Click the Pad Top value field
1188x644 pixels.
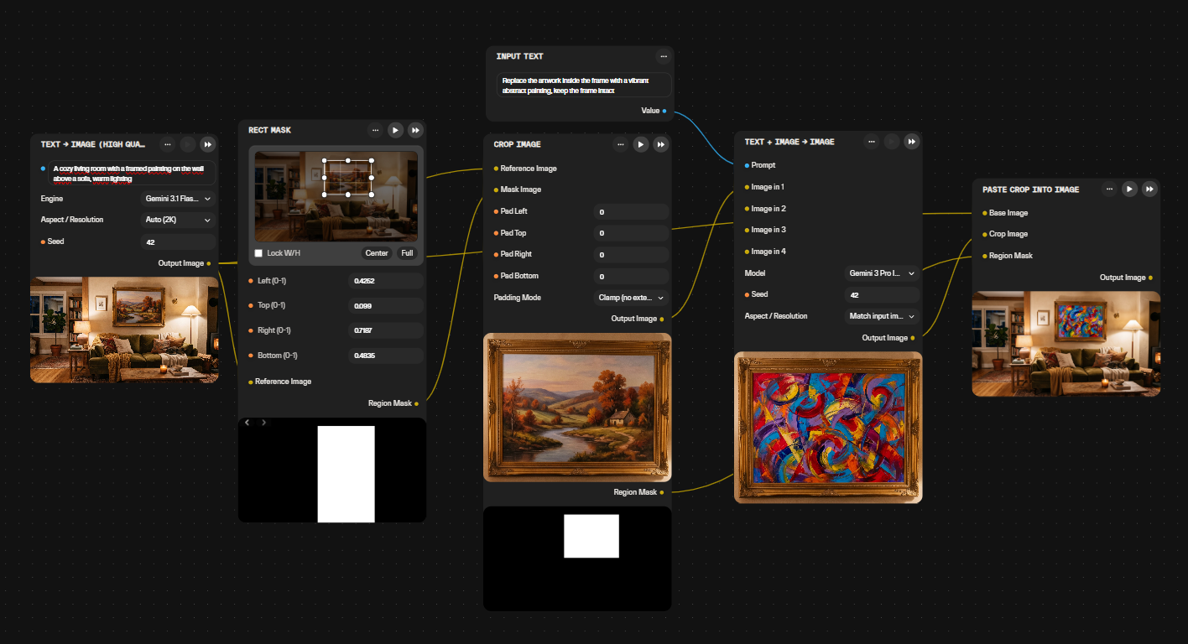(x=631, y=233)
